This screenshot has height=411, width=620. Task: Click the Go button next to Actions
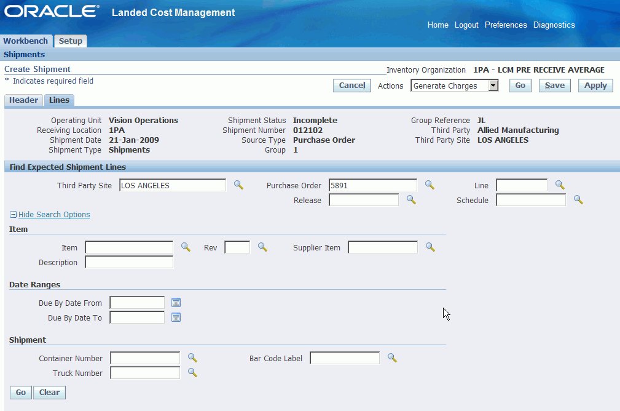[520, 86]
